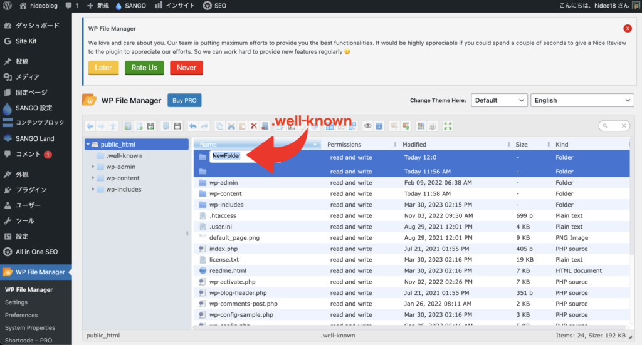This screenshot has width=642, height=345.
Task: Open All in One SEO sidebar item
Action: pos(36,252)
